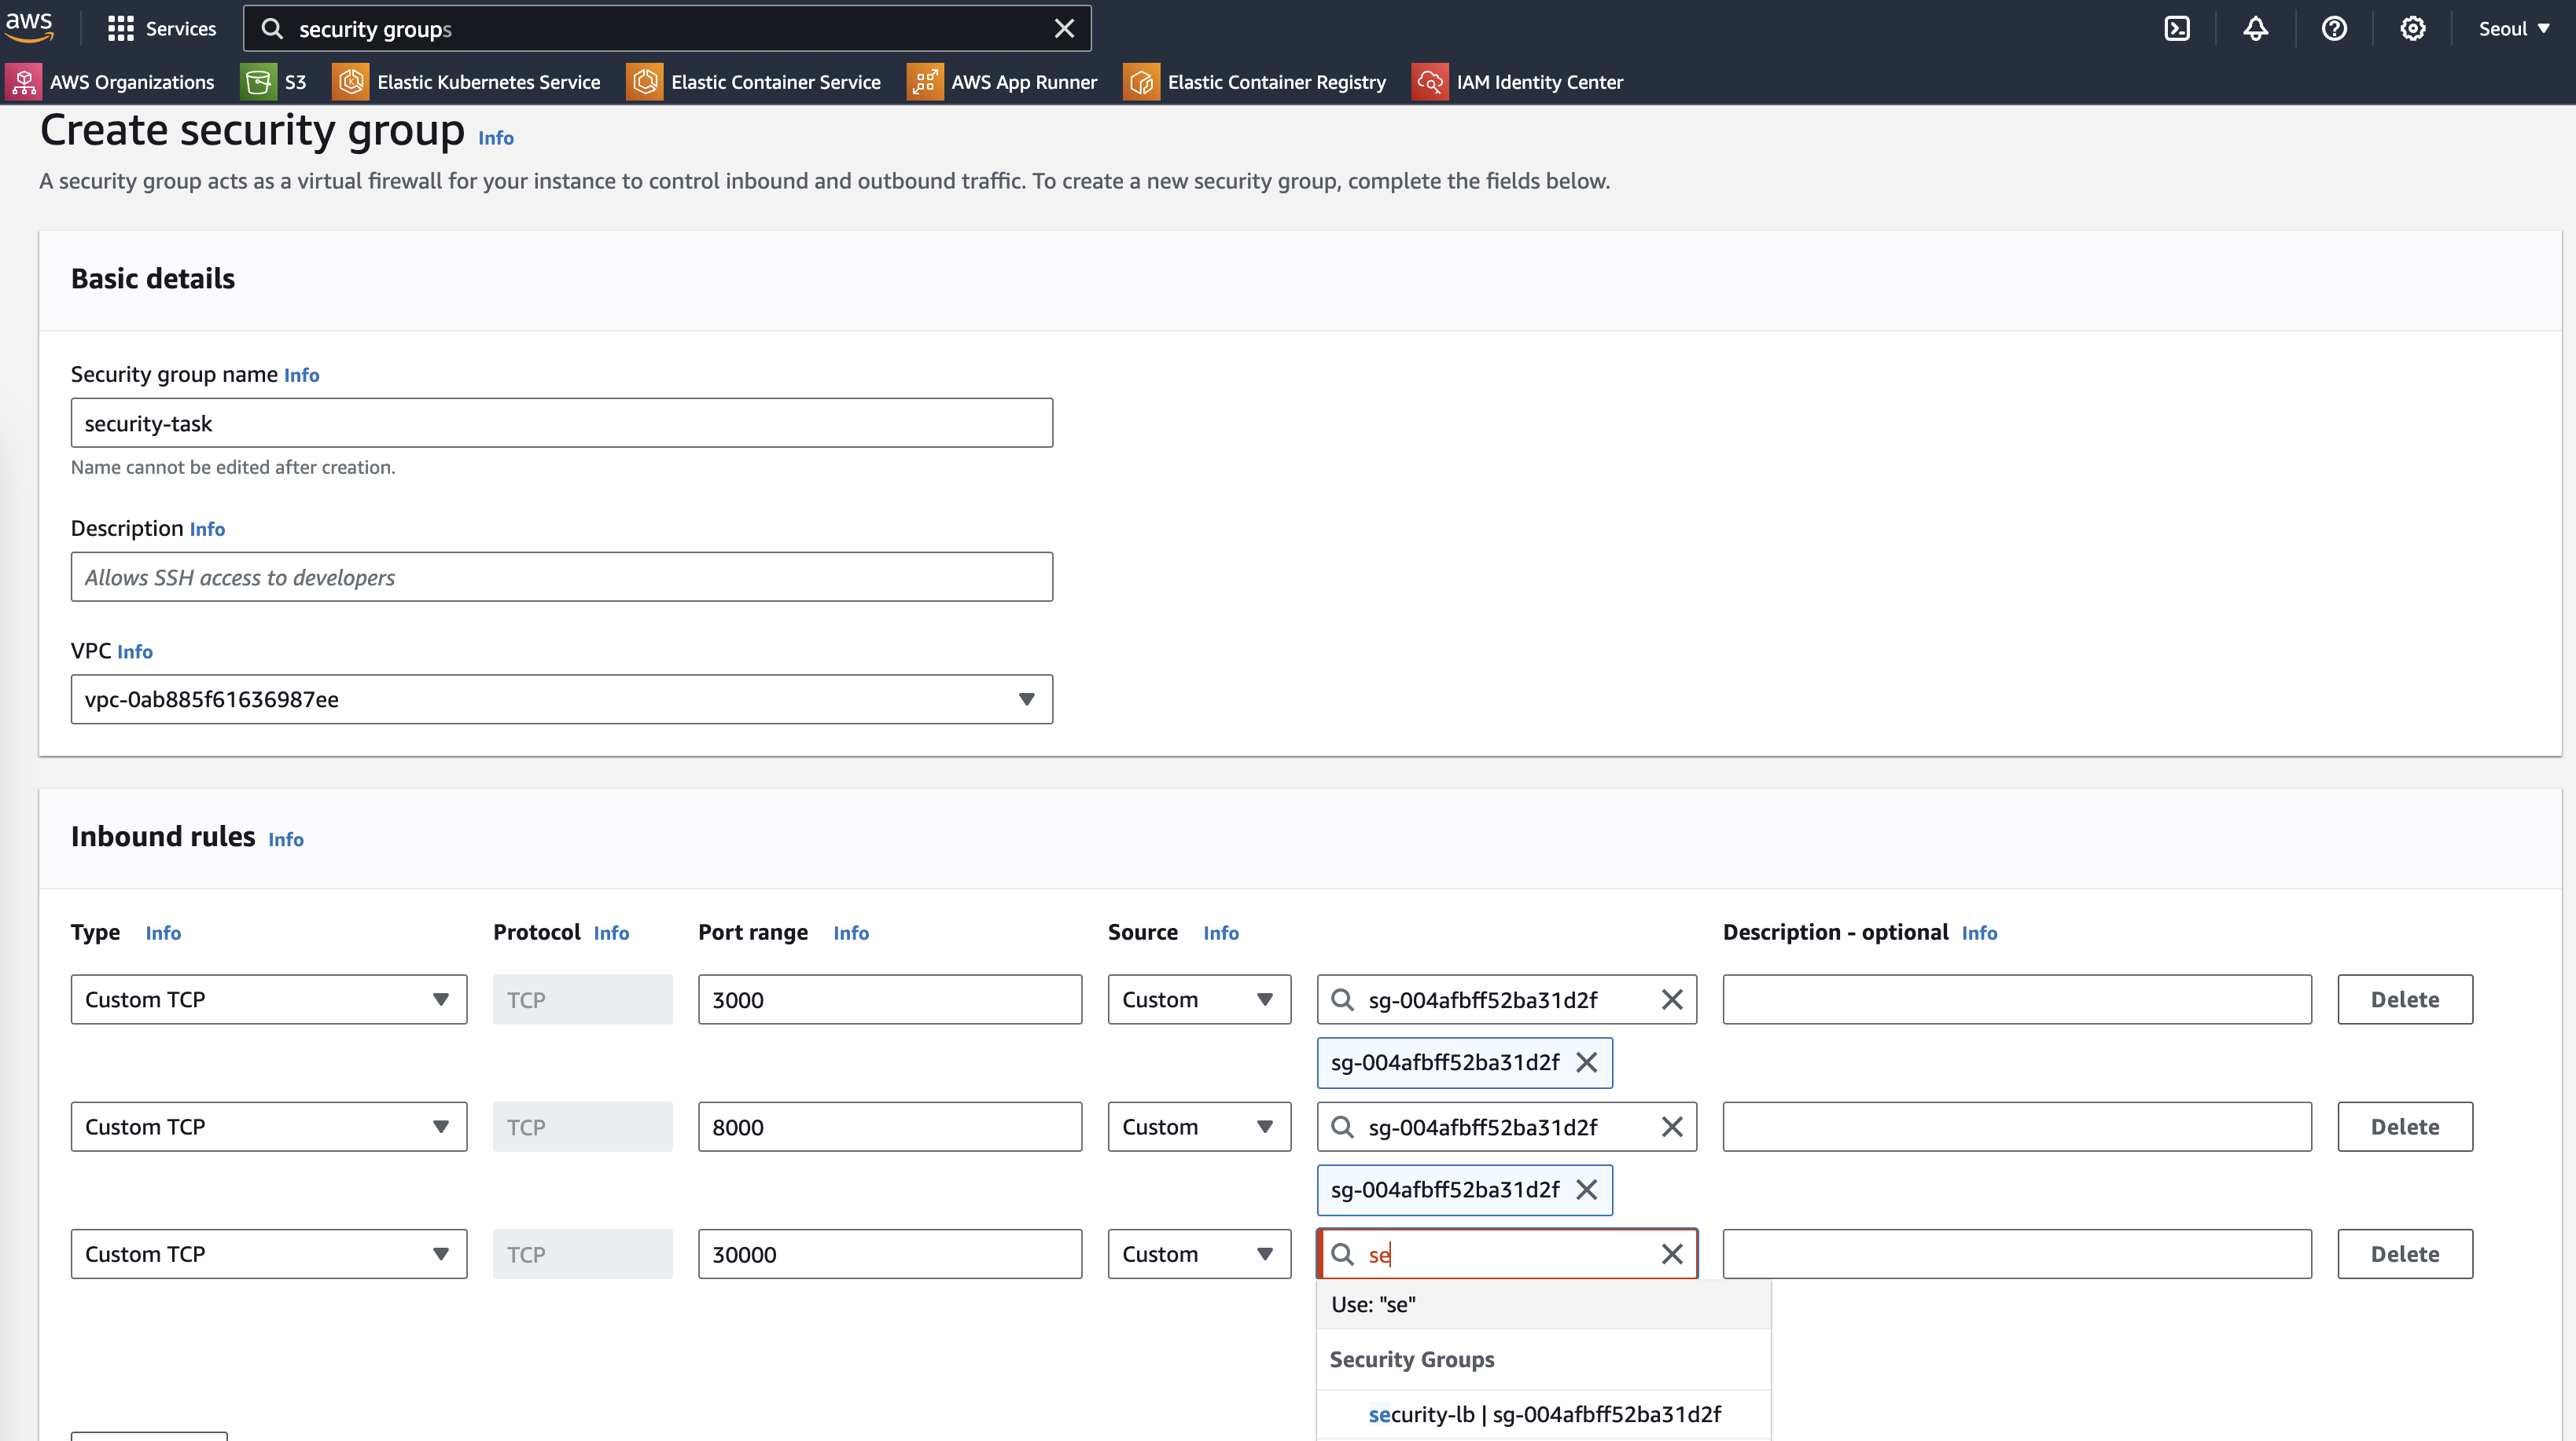The width and height of the screenshot is (2576, 1441).
Task: Open the CloudShell terminal icon
Action: (x=2177, y=28)
